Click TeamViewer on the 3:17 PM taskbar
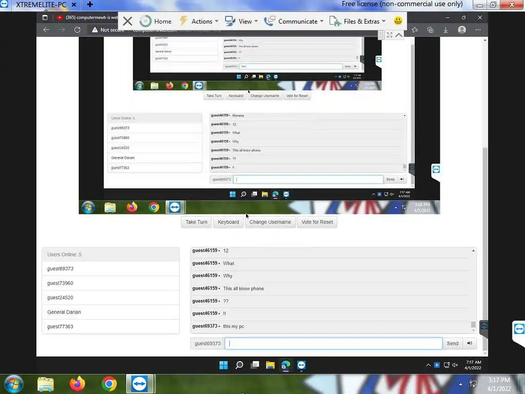This screenshot has width=525, height=394. (139, 384)
